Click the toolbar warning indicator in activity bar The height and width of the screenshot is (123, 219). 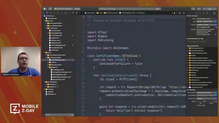tap(157, 9)
